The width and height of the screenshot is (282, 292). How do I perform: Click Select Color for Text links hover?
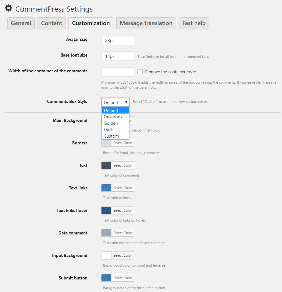point(123,210)
